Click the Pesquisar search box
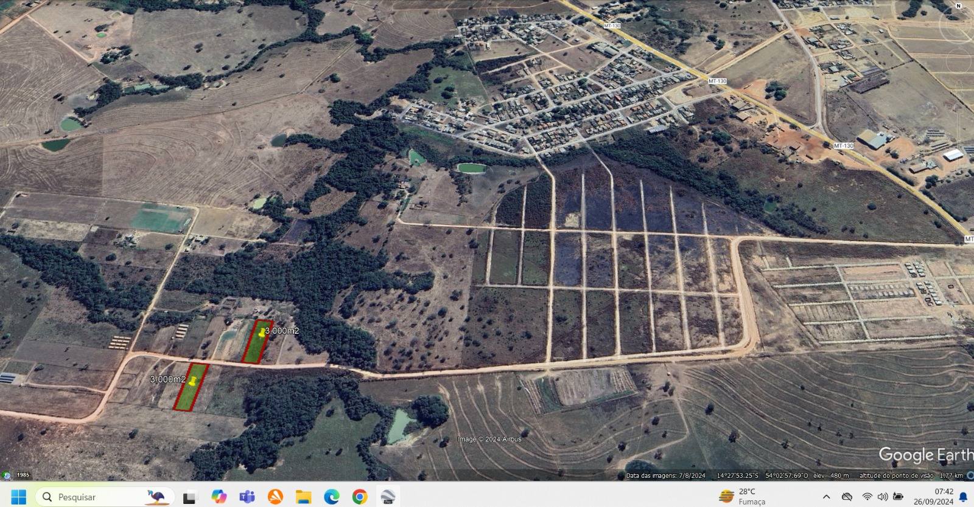Image resolution: width=974 pixels, height=507 pixels. click(105, 497)
